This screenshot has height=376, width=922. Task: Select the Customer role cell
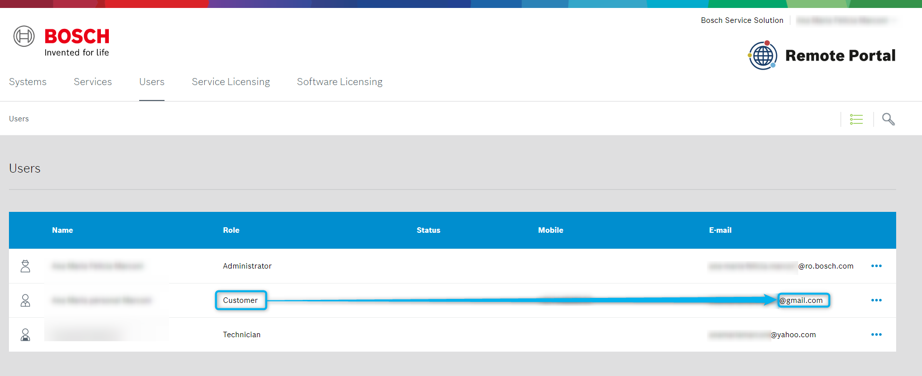pyautogui.click(x=241, y=300)
